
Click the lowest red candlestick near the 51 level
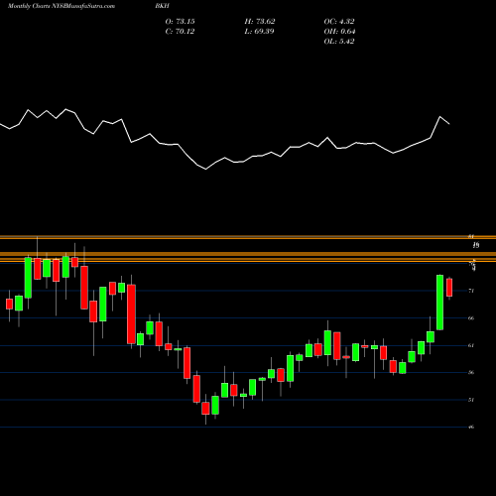(205, 409)
